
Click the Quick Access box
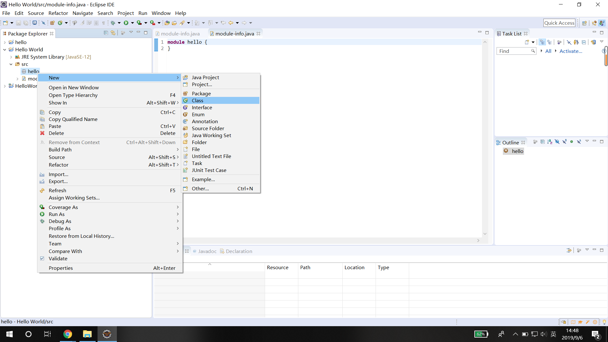[559, 23]
